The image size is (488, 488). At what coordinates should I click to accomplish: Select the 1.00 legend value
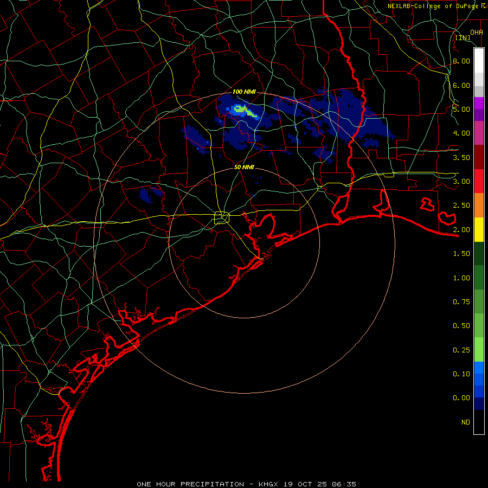[461, 278]
